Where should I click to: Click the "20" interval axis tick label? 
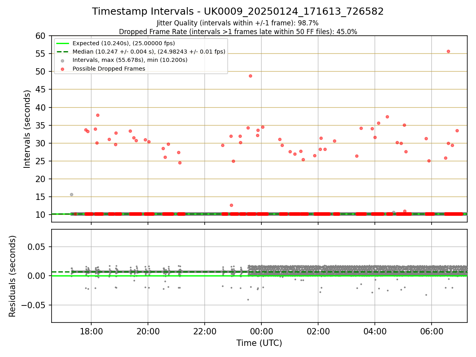pos(41,179)
